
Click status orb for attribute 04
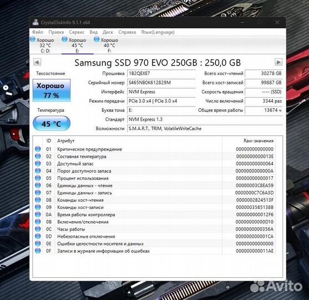tap(38, 171)
